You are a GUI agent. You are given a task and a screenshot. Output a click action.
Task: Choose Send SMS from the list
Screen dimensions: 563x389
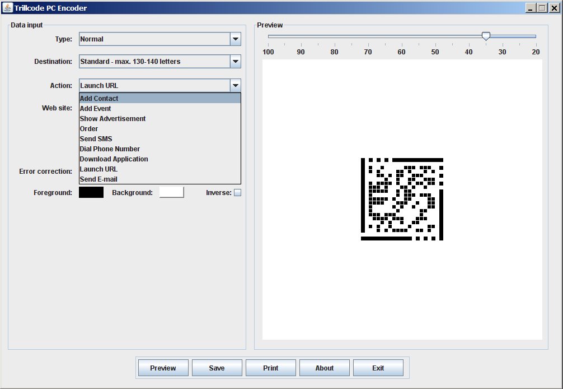tap(160, 138)
